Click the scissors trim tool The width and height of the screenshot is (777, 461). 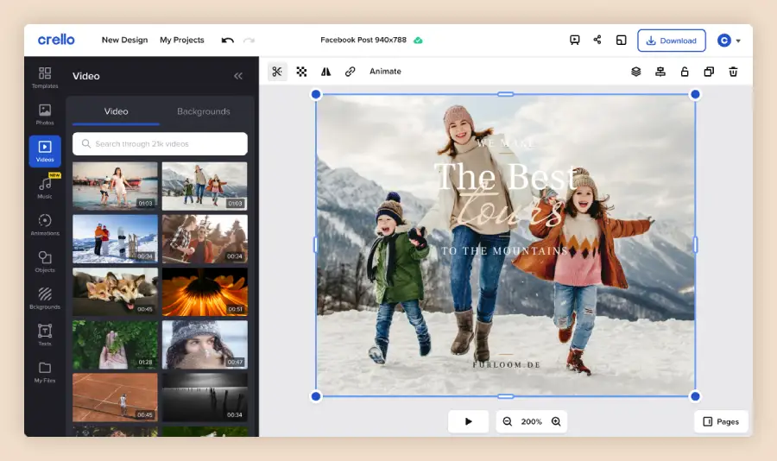(x=277, y=72)
